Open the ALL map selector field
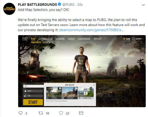148x117 pixels. 34,86
